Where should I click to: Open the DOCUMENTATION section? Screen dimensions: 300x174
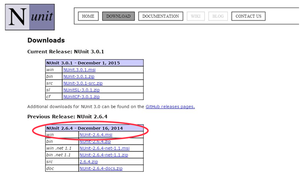(161, 16)
